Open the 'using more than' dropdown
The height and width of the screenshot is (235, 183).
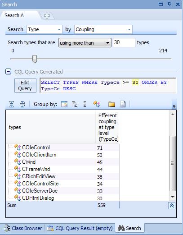click(x=85, y=43)
